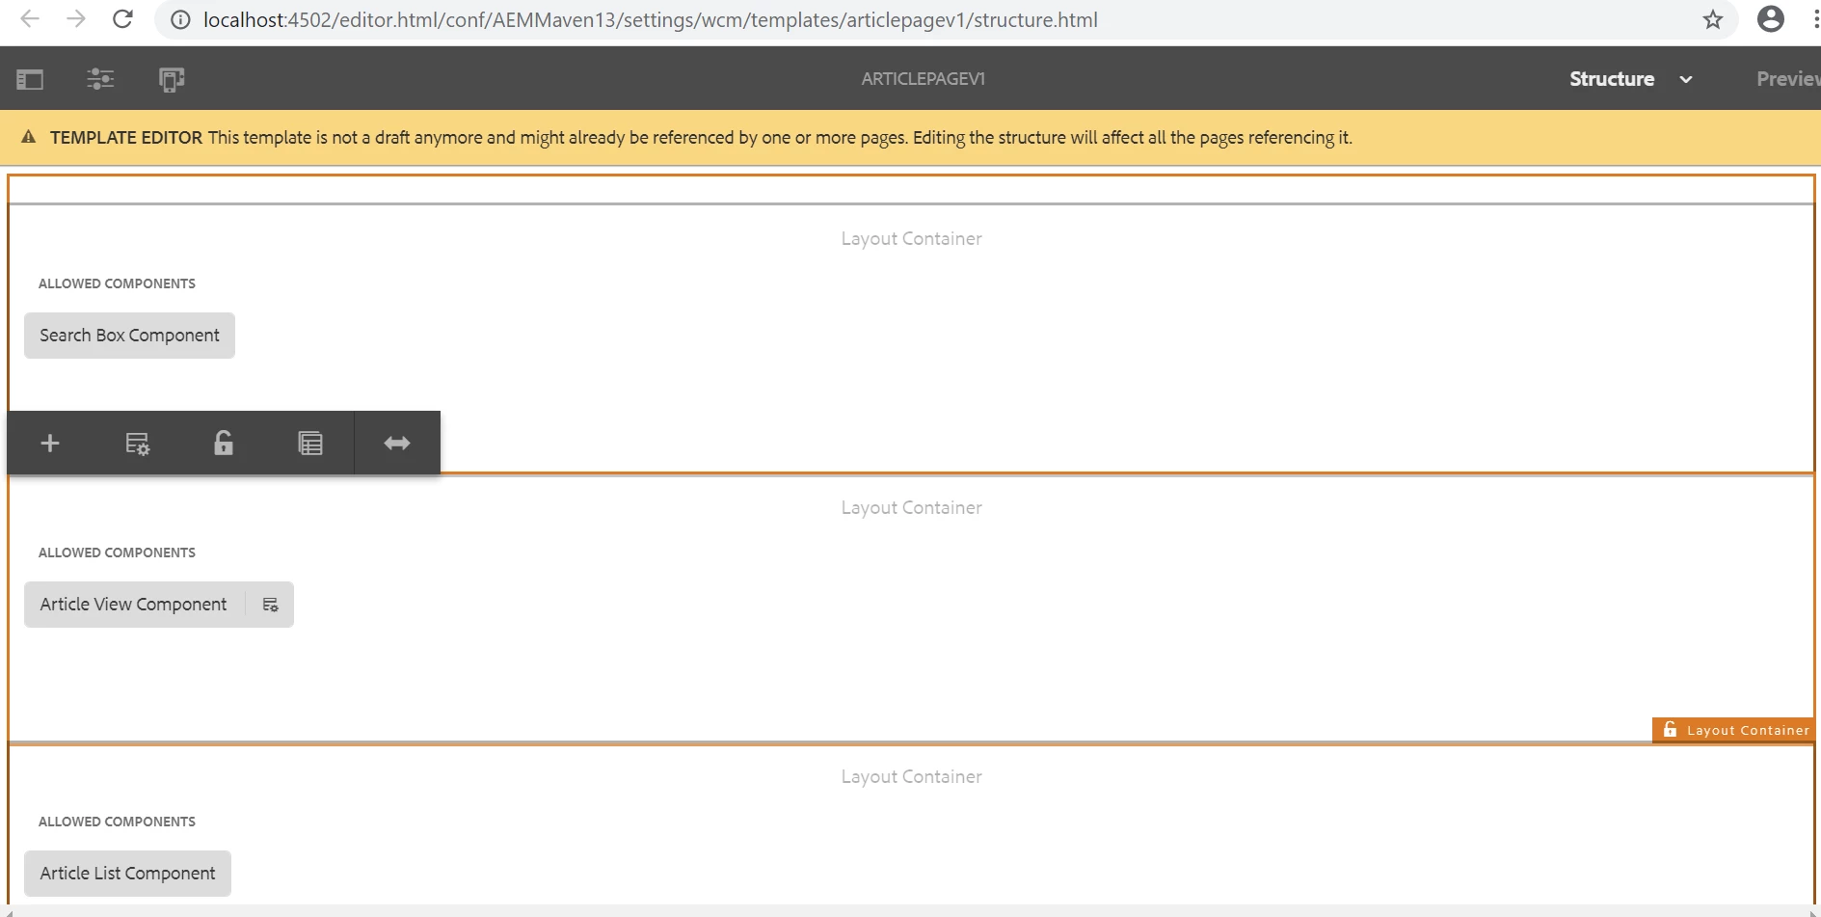The image size is (1821, 917).
Task: Select the second Layout Container label
Action: (911, 507)
